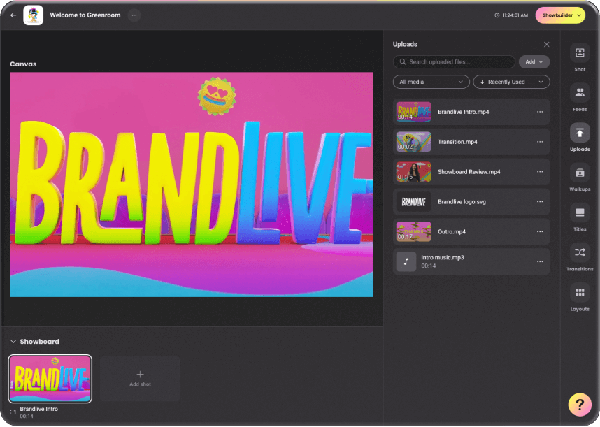This screenshot has height=427, width=600.
Task: Open more options for Brandlive Intro.mp4
Action: coord(540,112)
